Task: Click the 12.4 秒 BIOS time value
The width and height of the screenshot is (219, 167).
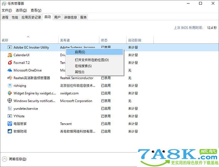Action: (x=212, y=28)
